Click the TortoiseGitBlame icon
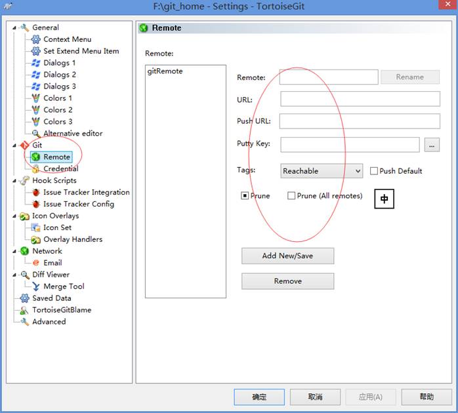This screenshot has height=413, width=458. [24, 309]
